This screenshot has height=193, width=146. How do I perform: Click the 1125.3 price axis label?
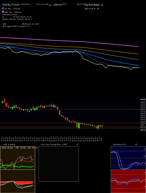[143, 125]
